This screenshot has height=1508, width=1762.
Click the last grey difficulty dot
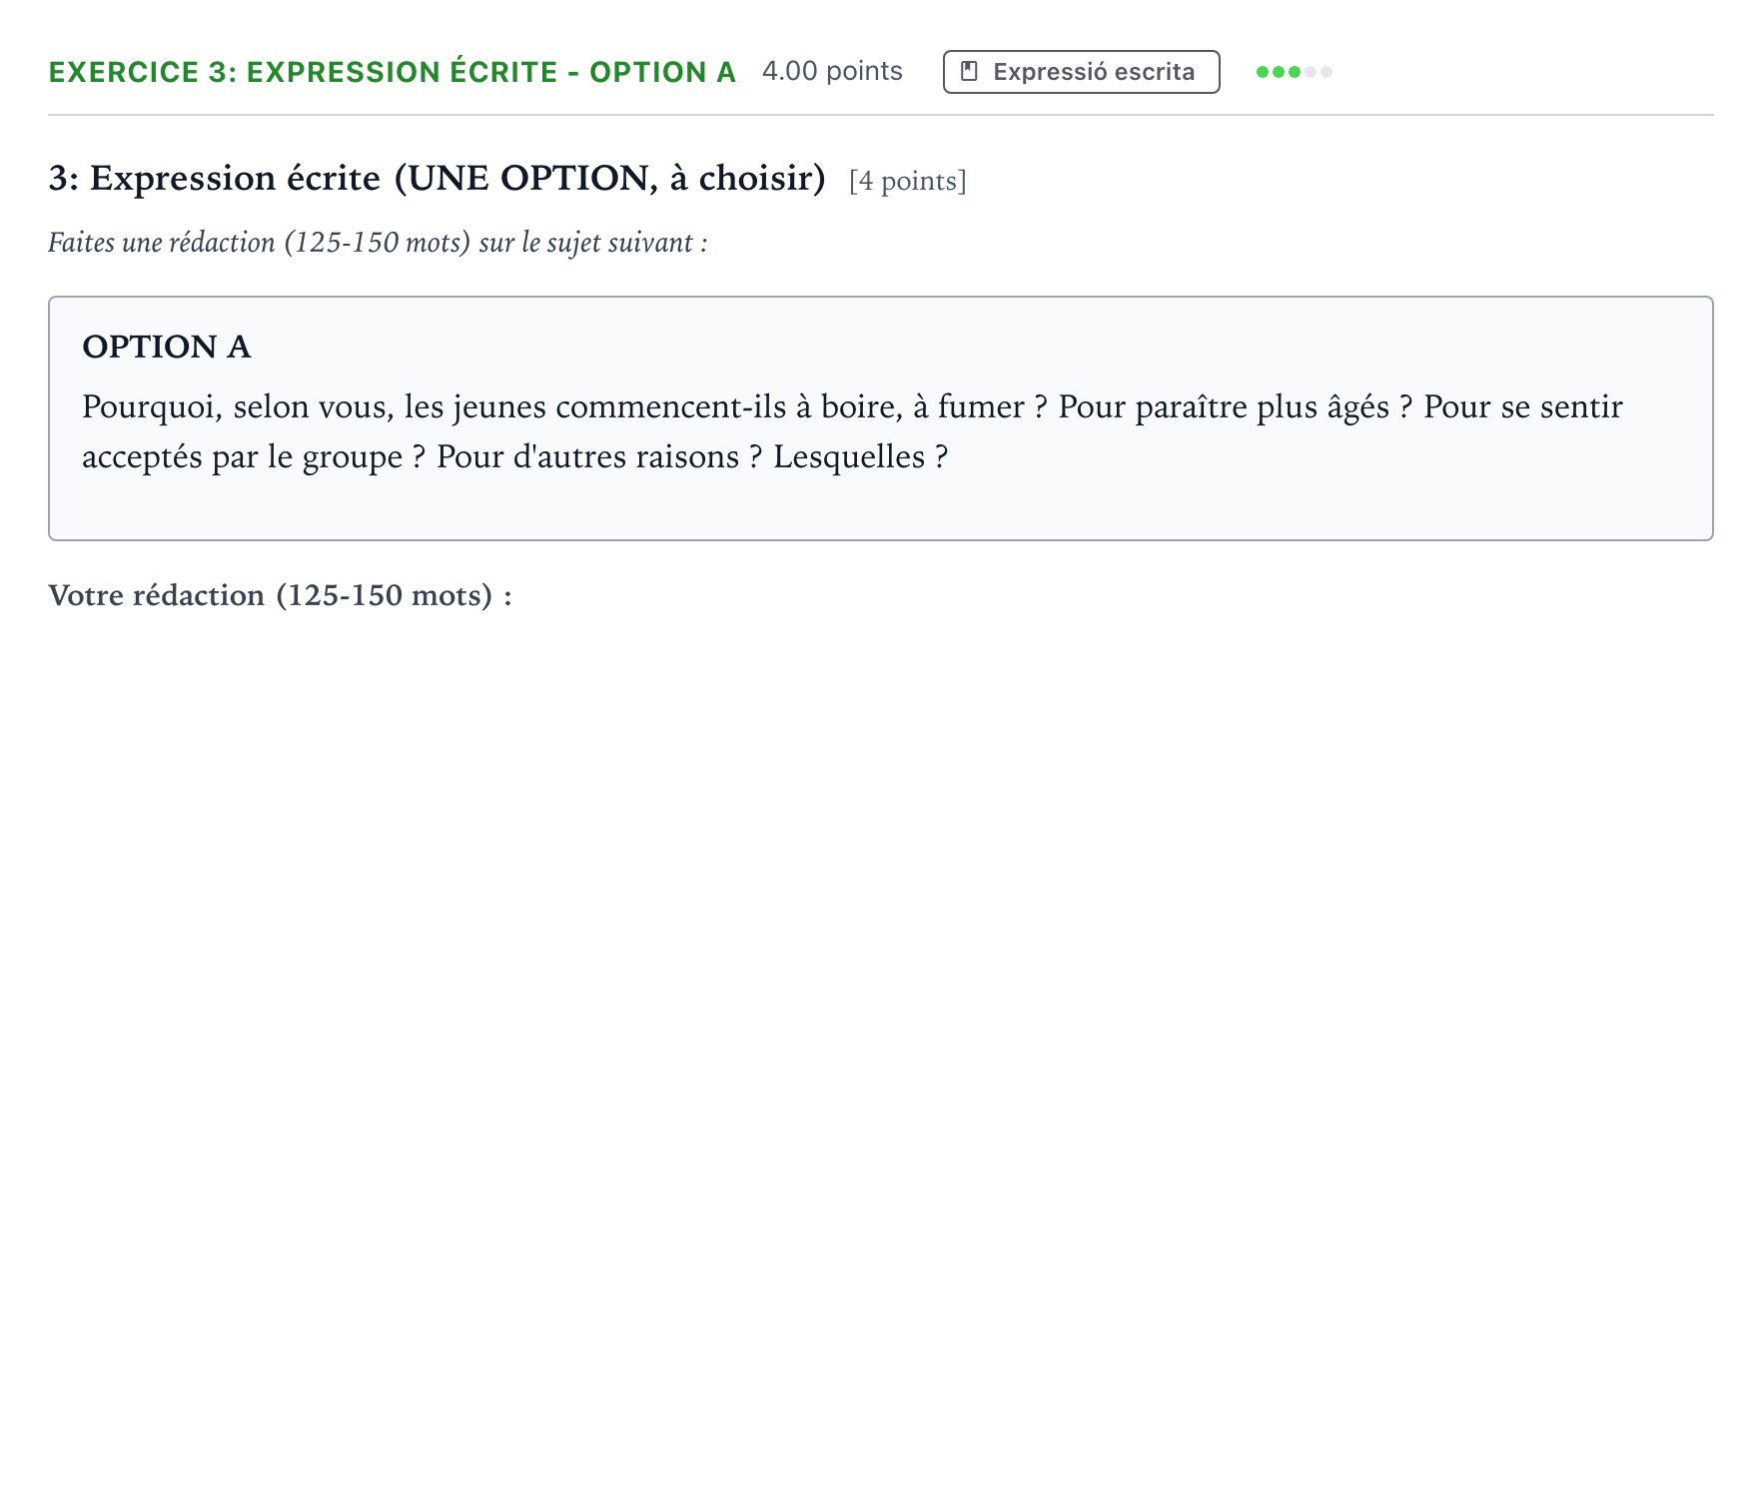[x=1326, y=72]
